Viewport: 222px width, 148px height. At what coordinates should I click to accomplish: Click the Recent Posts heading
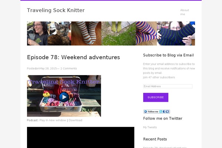[x=155, y=139]
